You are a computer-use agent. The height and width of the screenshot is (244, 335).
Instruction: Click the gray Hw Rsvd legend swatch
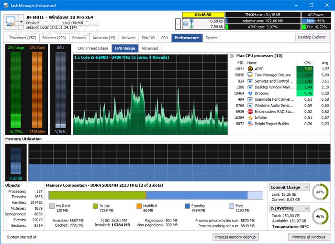tap(52, 206)
